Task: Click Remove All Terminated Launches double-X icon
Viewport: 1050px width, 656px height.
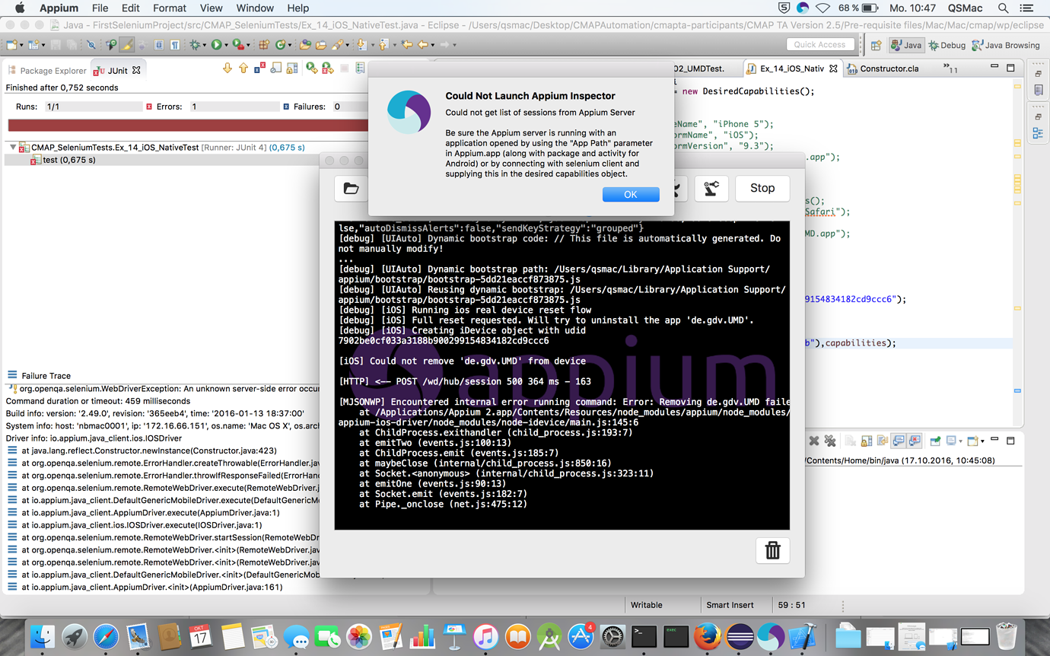Action: pyautogui.click(x=830, y=441)
